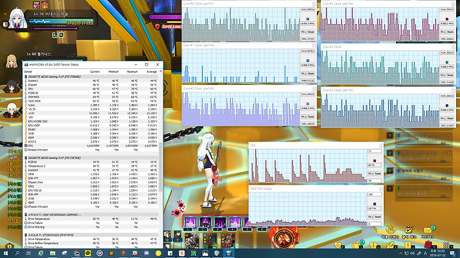Open Discord from the taskbar

click(x=146, y=254)
